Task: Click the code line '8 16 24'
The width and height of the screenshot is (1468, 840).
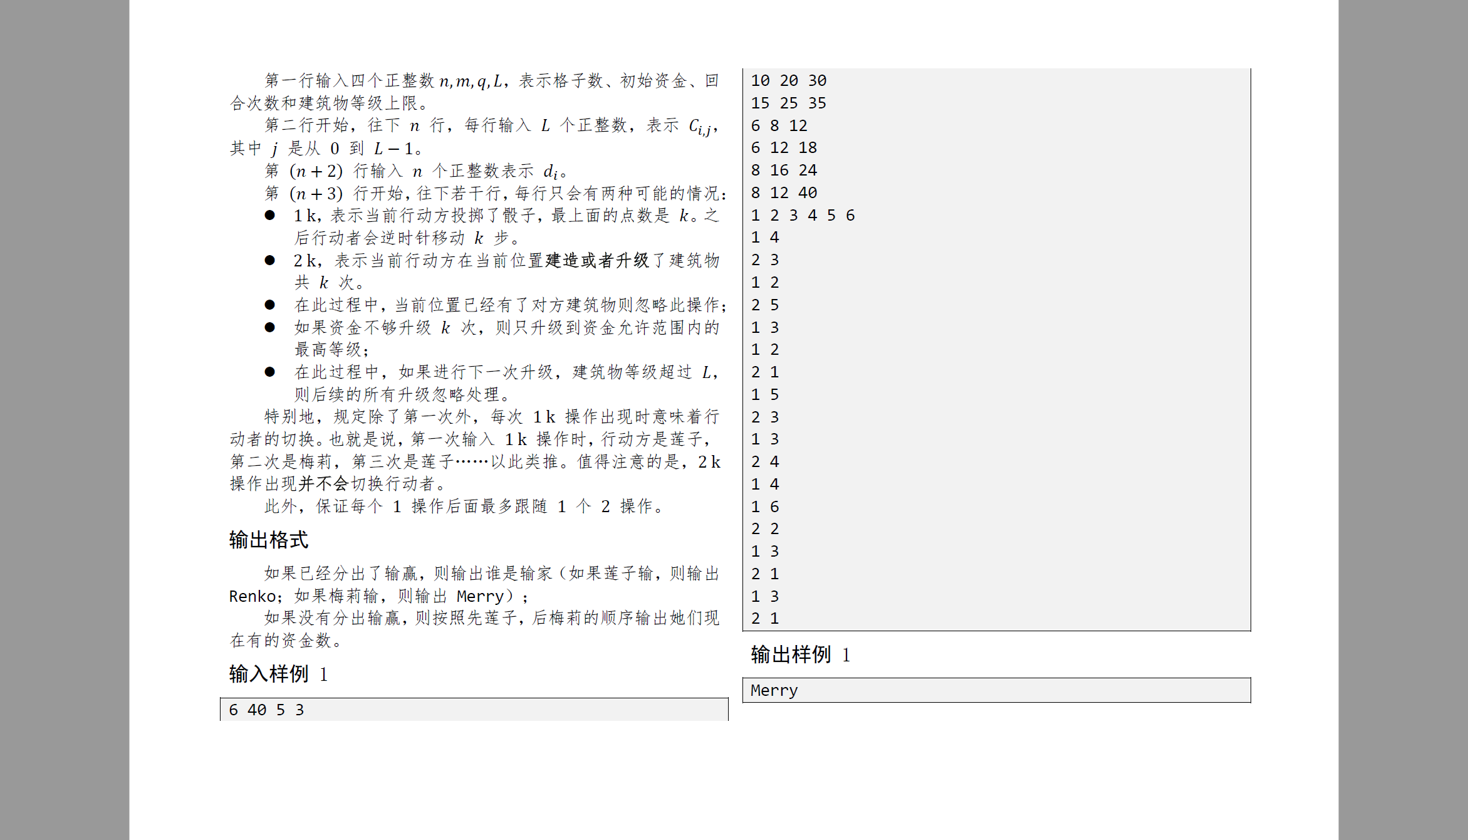Action: click(784, 170)
